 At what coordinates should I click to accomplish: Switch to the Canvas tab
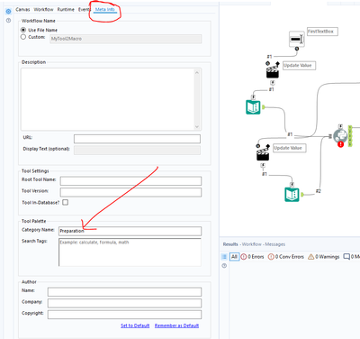pyautogui.click(x=22, y=9)
